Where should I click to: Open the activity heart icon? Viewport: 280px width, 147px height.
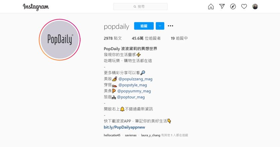244,7
